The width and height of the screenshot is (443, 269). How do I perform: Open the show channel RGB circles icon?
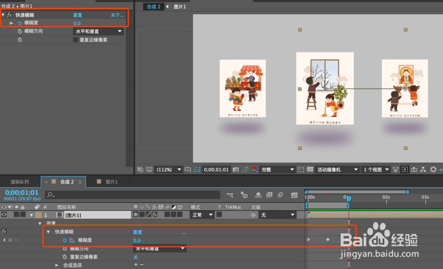tap(254, 169)
